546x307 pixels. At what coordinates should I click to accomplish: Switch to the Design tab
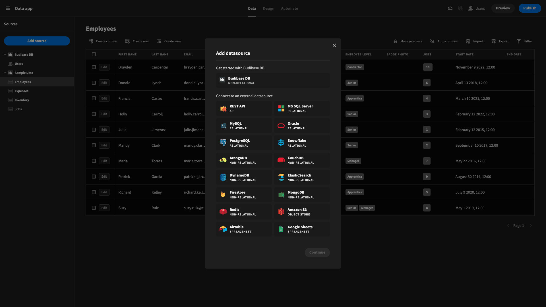[268, 9]
